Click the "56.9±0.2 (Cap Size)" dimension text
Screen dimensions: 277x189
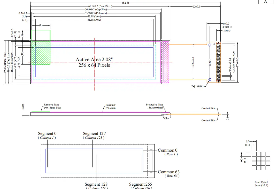[96, 10]
